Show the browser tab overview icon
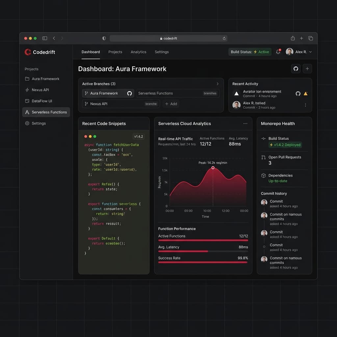Image resolution: width=337 pixels, height=337 pixels. 311,38
